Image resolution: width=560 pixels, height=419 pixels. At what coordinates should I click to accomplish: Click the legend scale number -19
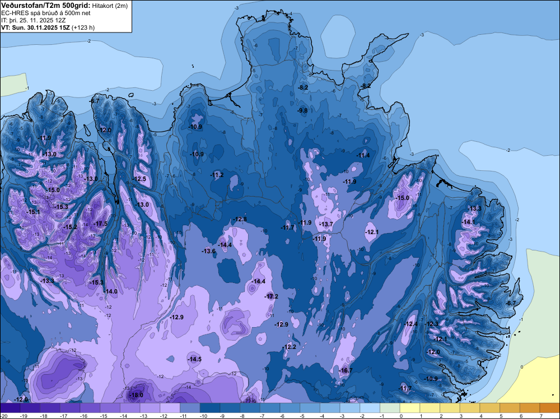24,416
